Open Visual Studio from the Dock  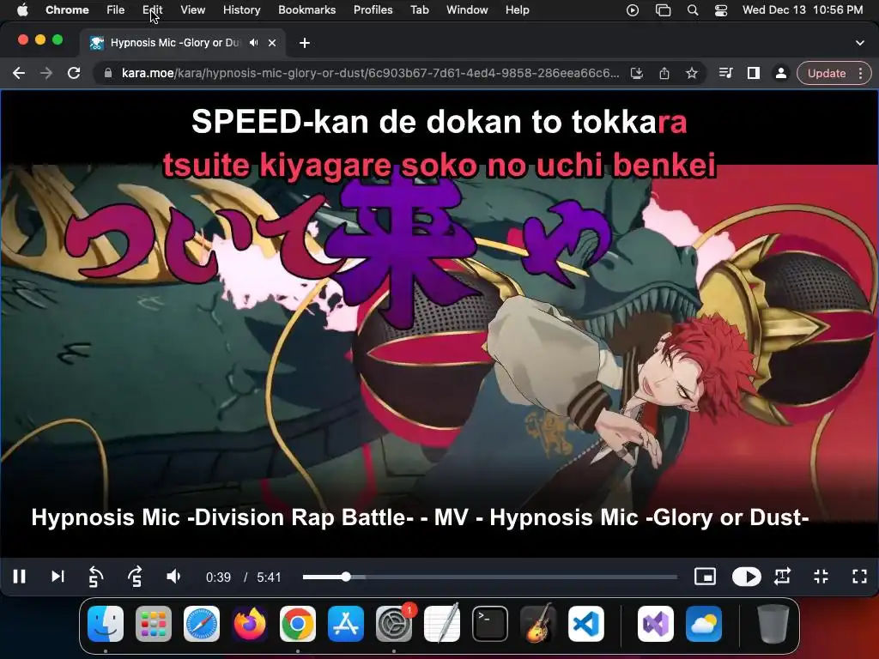655,624
